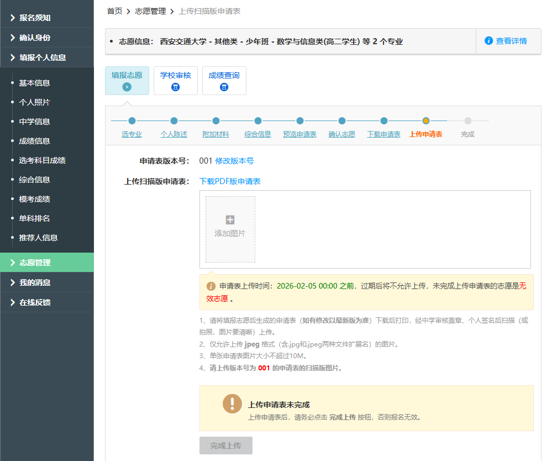
Task: Click the gray step dot for 完成
Action: click(x=467, y=121)
